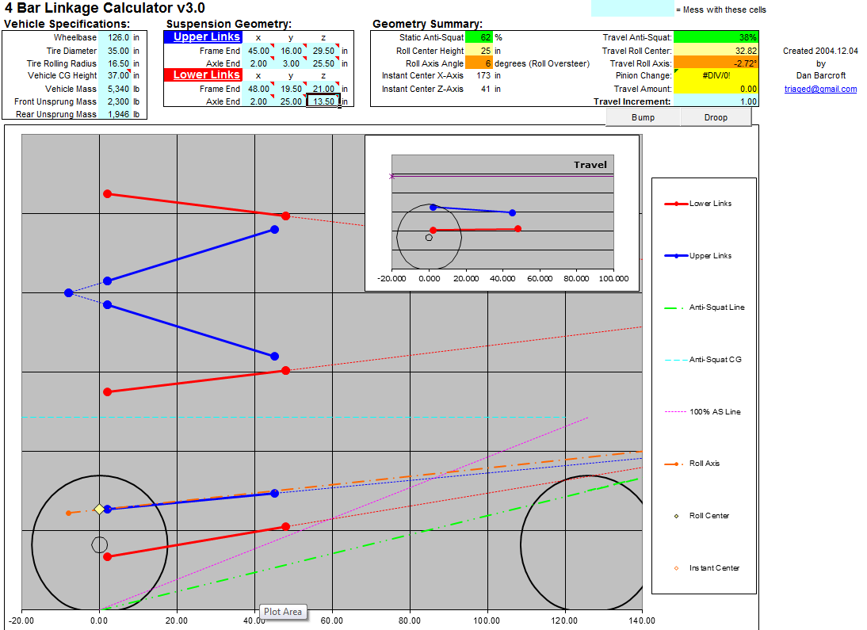The height and width of the screenshot is (630, 867).
Task: Click the Lower Links header link
Action: [x=206, y=74]
